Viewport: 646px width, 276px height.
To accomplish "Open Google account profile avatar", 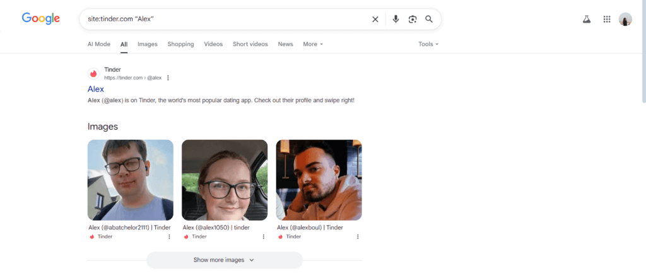I will [625, 20].
